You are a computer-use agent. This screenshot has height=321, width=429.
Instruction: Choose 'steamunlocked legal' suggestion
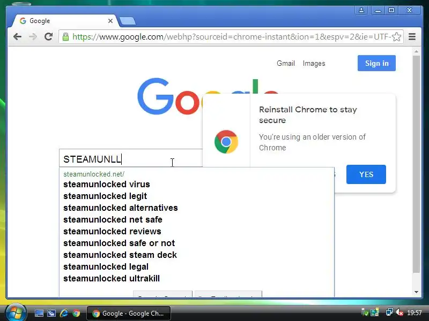[x=106, y=266]
